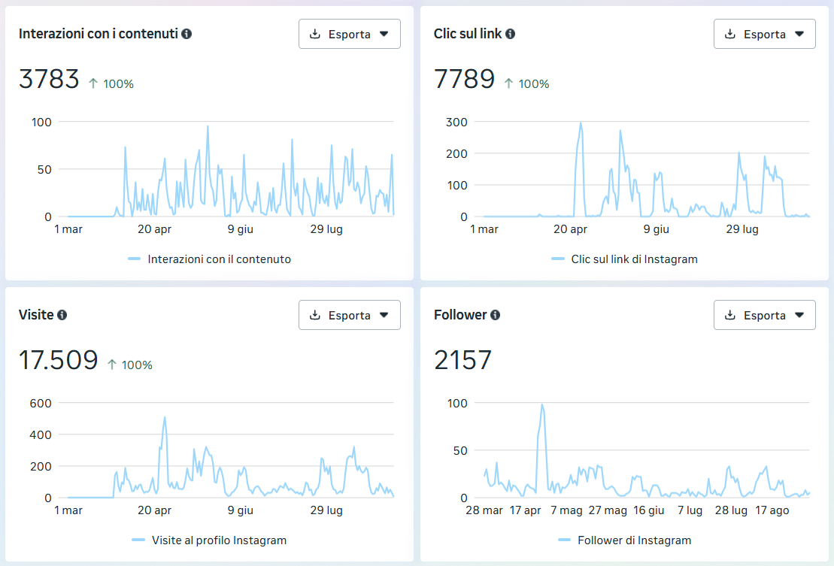Click 7 lug axis label in Follower chart
834x566 pixels.
point(690,510)
